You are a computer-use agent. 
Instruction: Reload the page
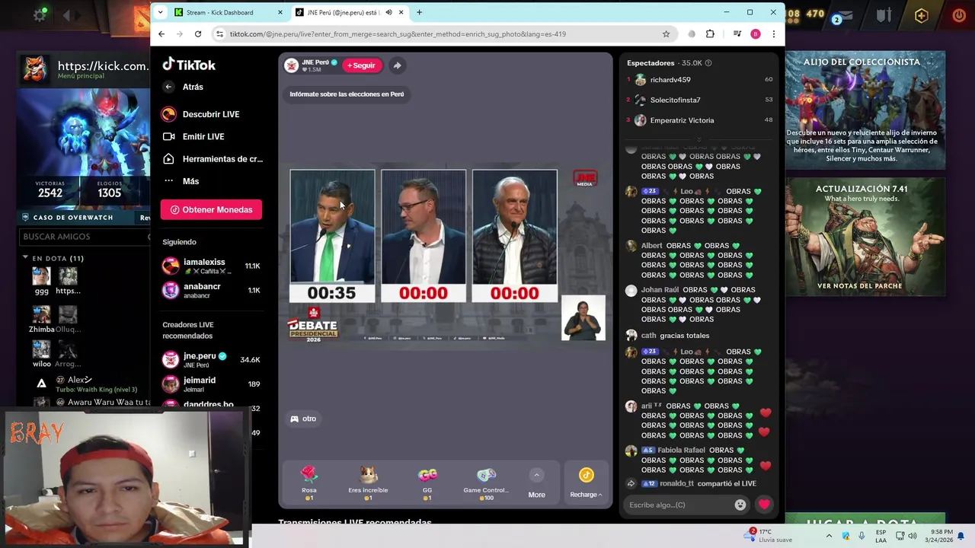pos(198,33)
